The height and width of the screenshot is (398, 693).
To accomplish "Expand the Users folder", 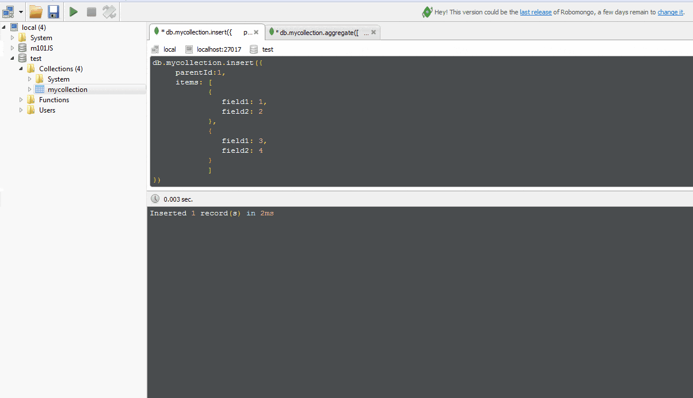I will point(21,110).
